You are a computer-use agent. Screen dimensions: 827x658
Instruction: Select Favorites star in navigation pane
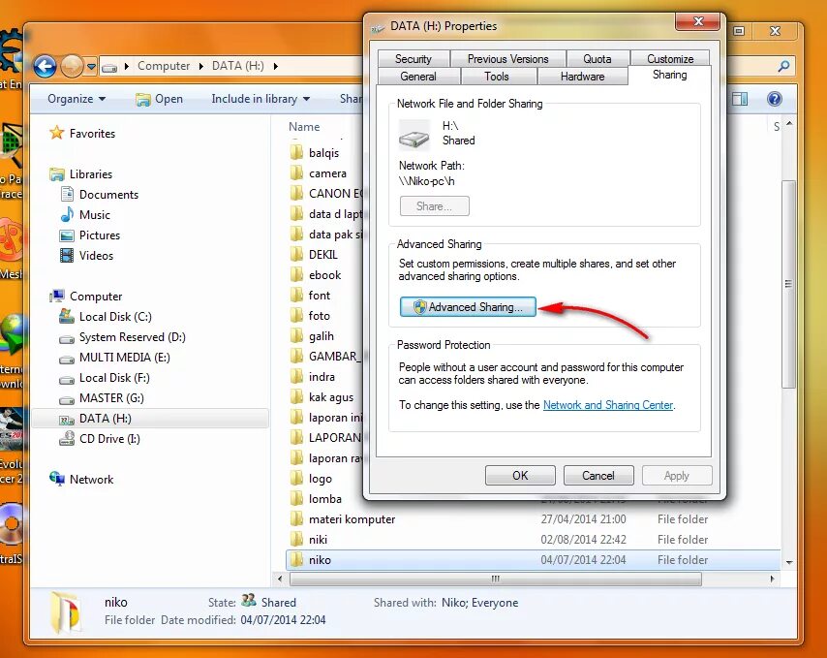pos(57,133)
